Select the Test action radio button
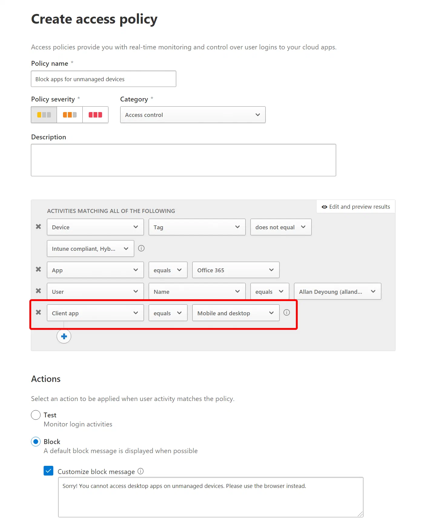The height and width of the screenshot is (527, 424). click(36, 415)
